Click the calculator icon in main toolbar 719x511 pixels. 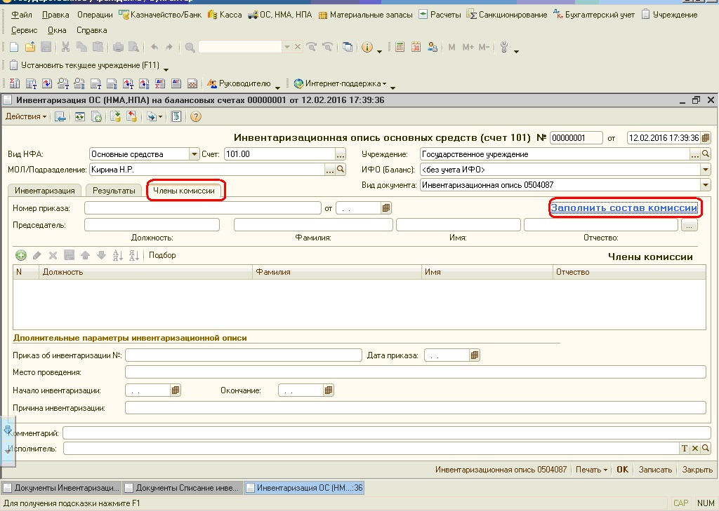[x=400, y=47]
